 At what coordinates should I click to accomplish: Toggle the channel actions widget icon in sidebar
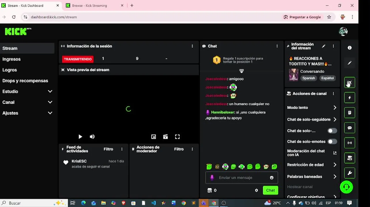350,158
